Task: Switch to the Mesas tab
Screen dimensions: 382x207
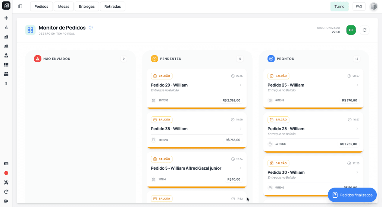Action: point(63,7)
